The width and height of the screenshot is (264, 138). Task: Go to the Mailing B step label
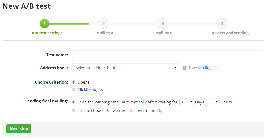pyautogui.click(x=164, y=33)
